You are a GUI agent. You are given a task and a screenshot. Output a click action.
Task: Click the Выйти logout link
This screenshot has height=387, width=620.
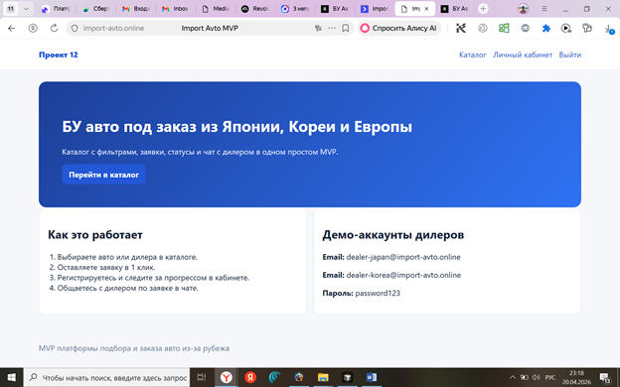tap(569, 55)
